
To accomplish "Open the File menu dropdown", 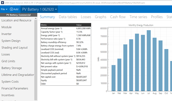I will pos(4,9).
